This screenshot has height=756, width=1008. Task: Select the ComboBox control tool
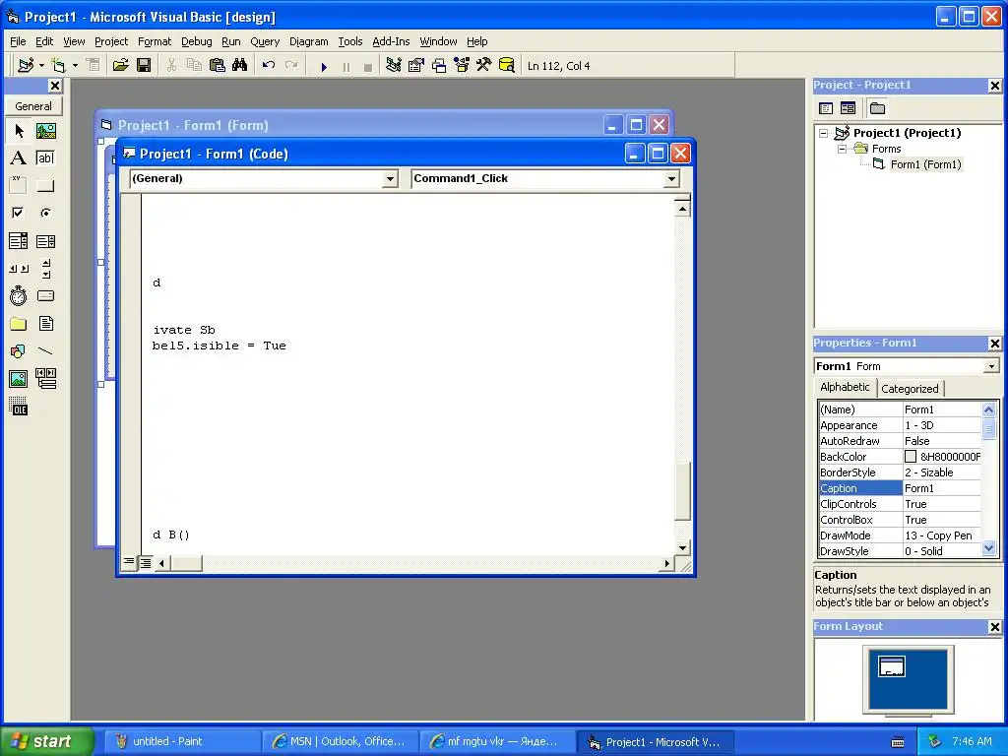19,241
